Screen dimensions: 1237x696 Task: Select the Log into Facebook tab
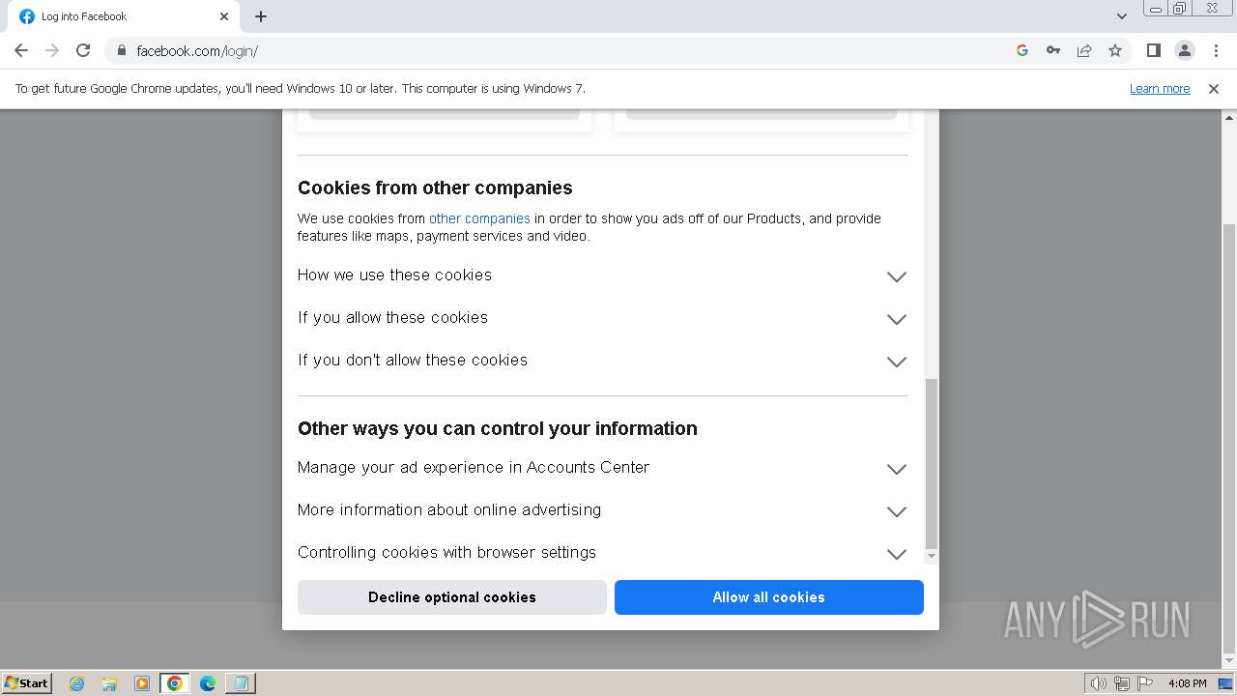pos(116,16)
